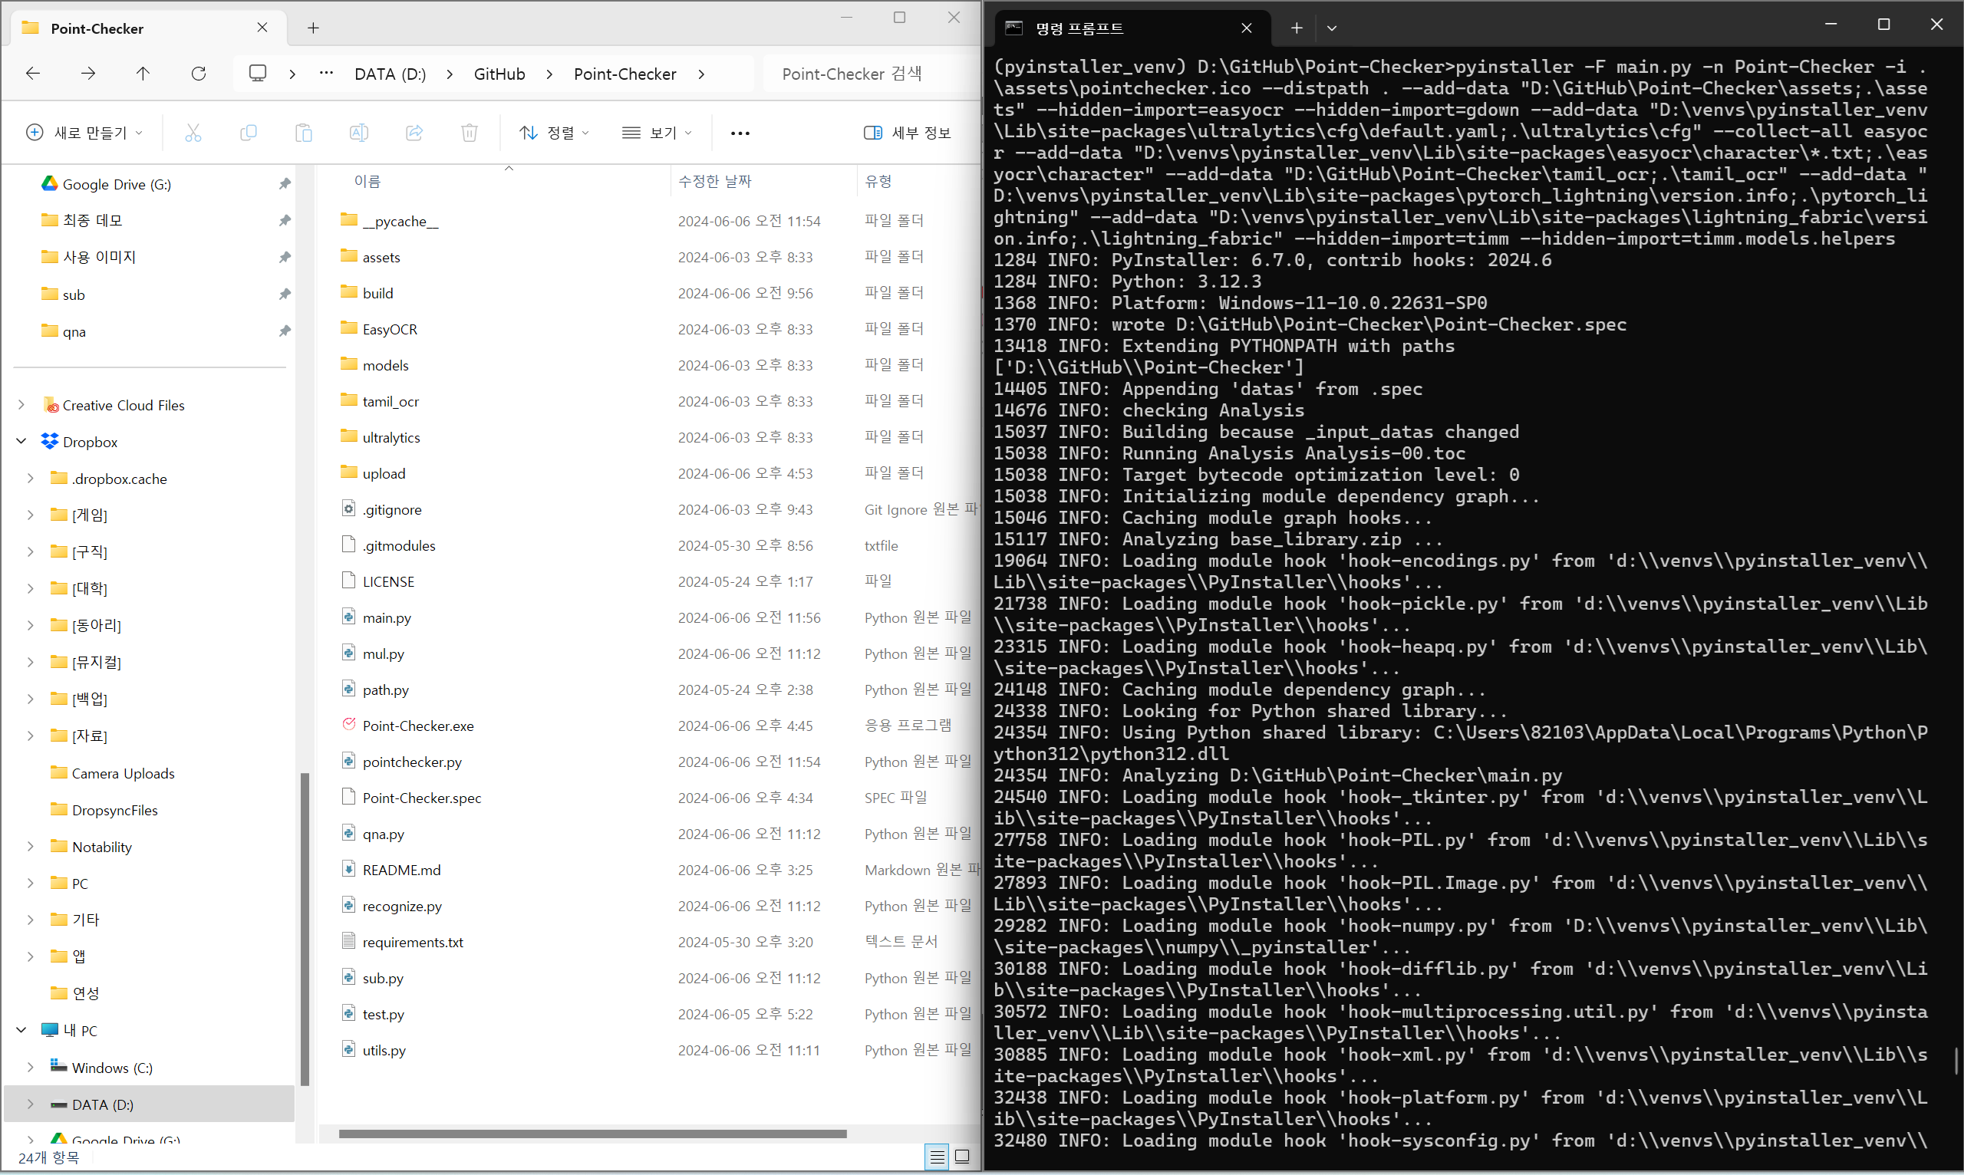Image resolution: width=1964 pixels, height=1175 pixels.
Task: Open a new File Explorer tab
Action: tap(314, 28)
